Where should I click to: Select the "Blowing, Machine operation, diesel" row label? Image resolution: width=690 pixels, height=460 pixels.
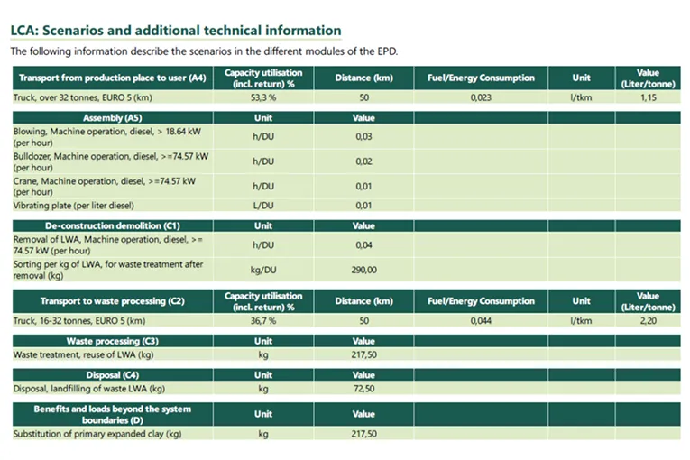click(x=107, y=137)
